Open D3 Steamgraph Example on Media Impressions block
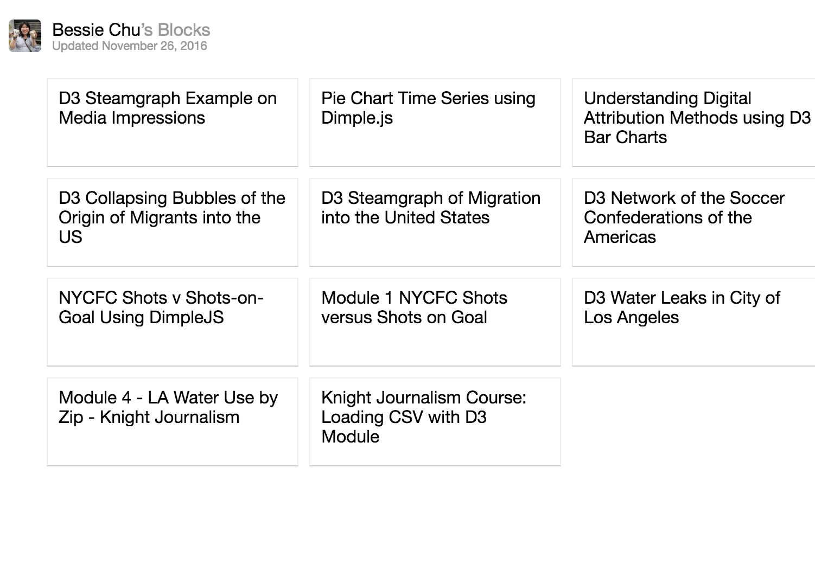The width and height of the screenshot is (815, 564). [x=173, y=123]
